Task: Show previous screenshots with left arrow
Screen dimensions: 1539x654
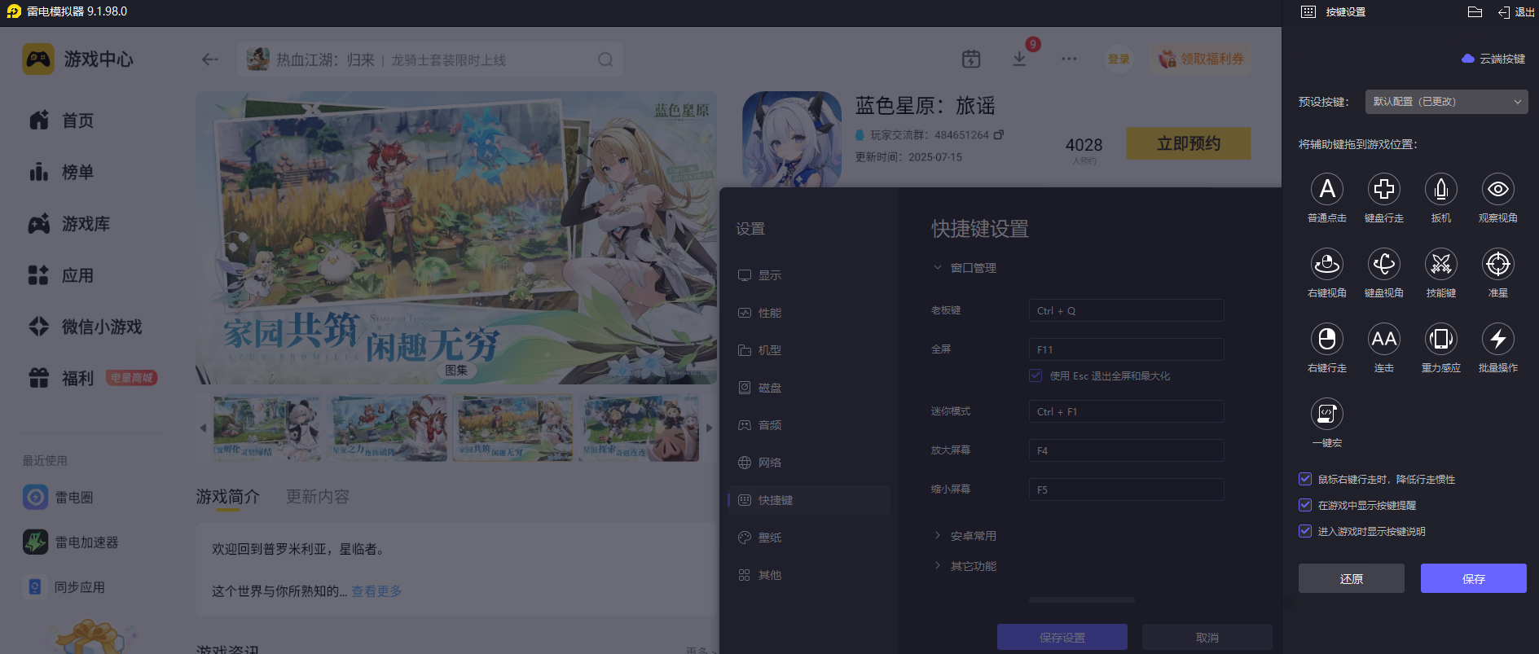Action: click(203, 428)
